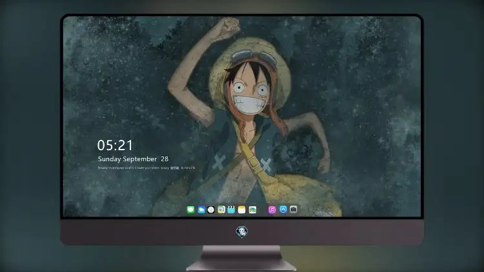This screenshot has height=272, width=484.
Task: Open the yellow document app in the dock
Action: tap(221, 209)
